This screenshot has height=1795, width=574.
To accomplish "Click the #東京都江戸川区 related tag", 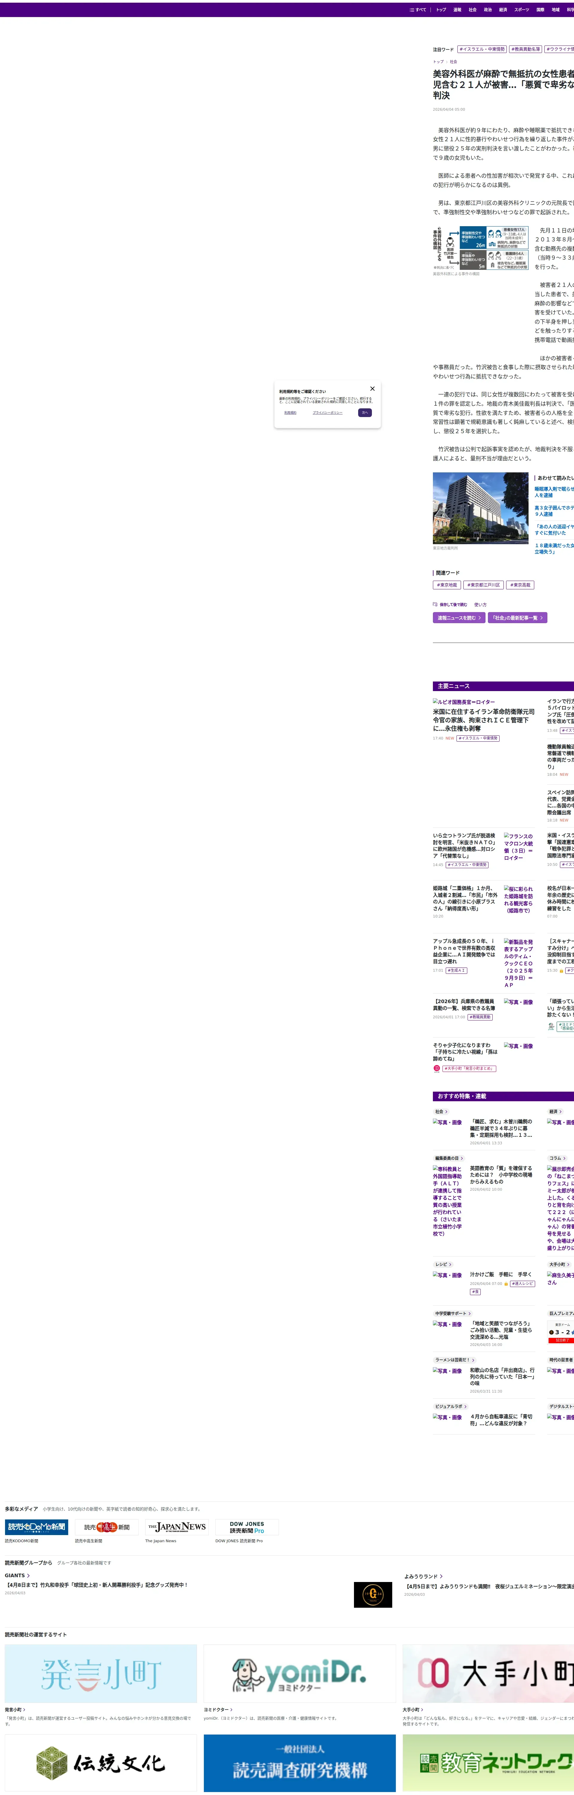I will pyautogui.click(x=483, y=585).
